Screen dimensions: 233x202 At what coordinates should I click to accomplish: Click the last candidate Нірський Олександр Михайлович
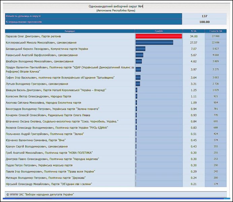(49, 184)
